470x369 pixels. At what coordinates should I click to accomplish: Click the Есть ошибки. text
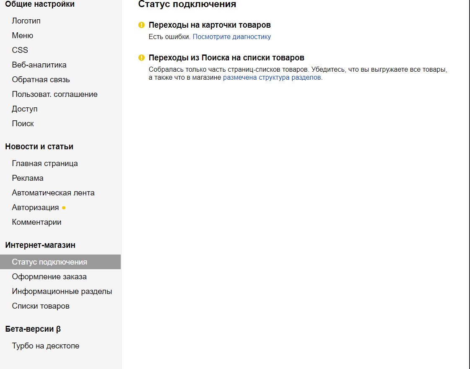(x=169, y=37)
